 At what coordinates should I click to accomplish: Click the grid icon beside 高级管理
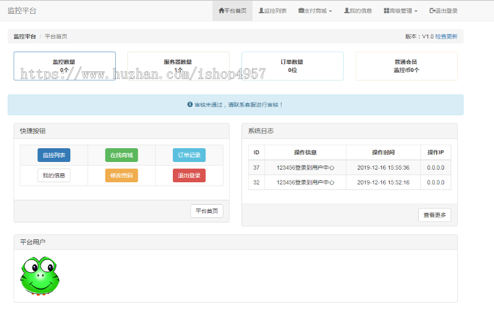(386, 10)
